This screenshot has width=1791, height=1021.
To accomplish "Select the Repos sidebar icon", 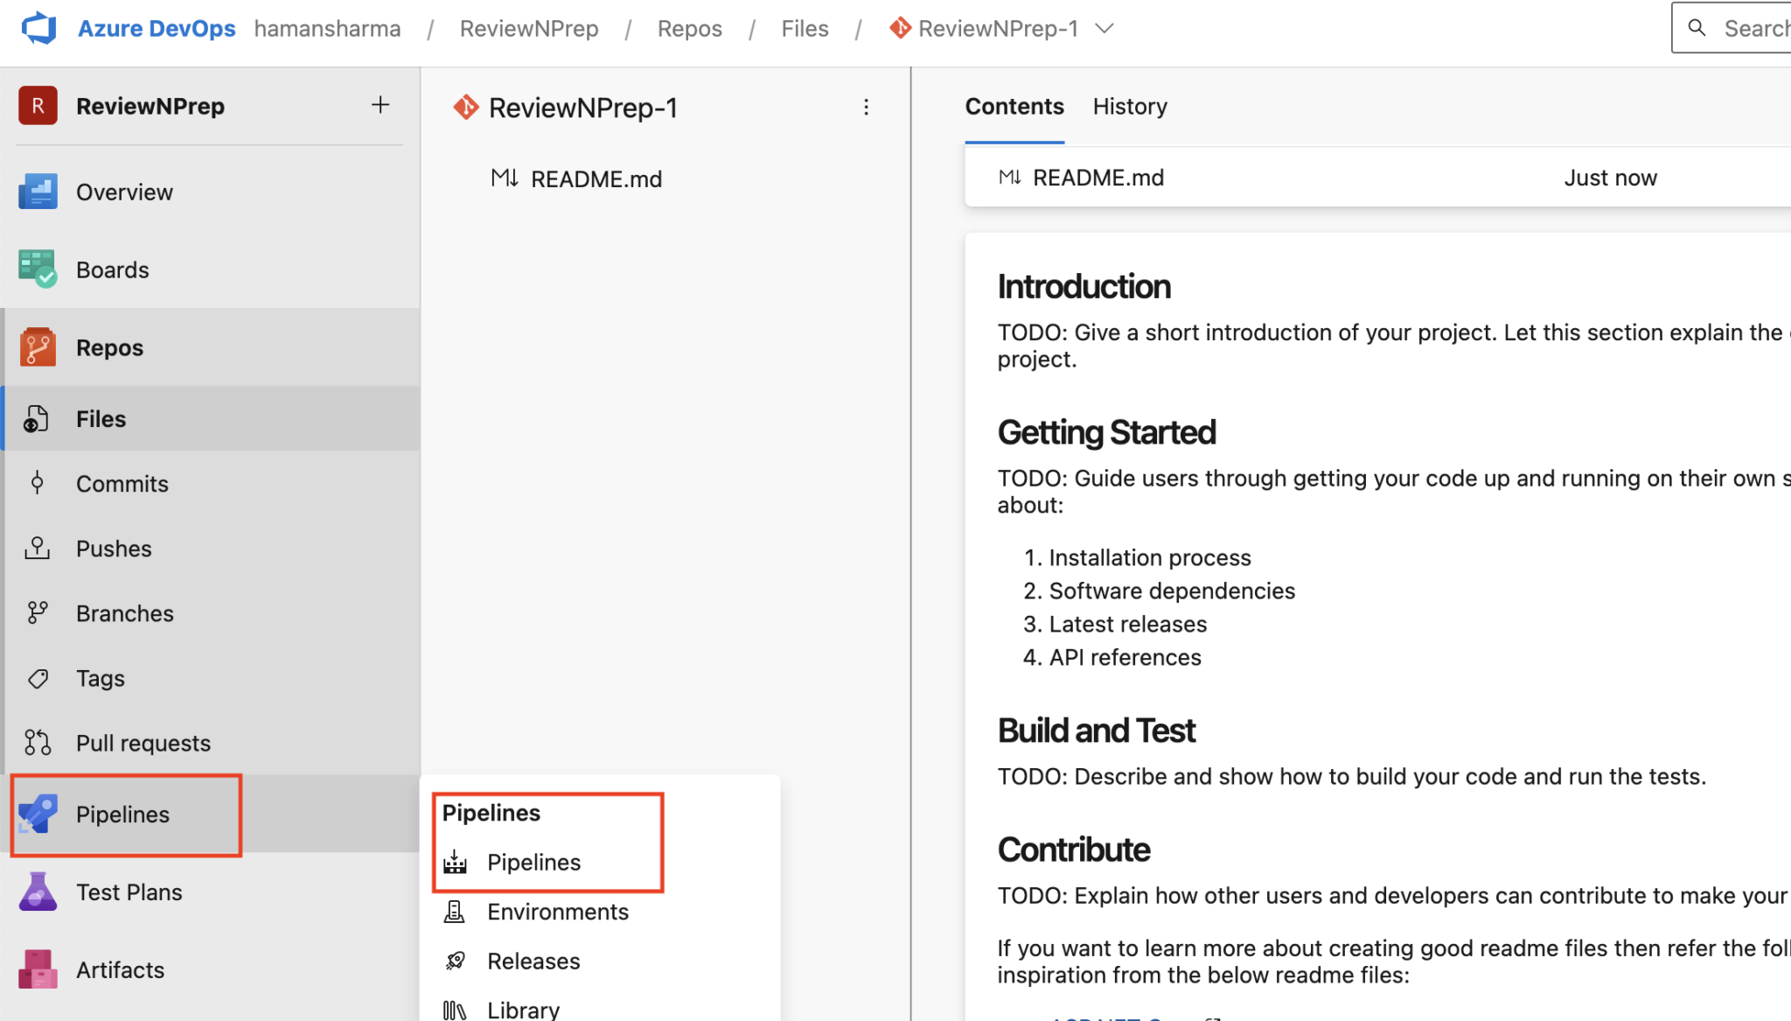I will click(x=38, y=346).
